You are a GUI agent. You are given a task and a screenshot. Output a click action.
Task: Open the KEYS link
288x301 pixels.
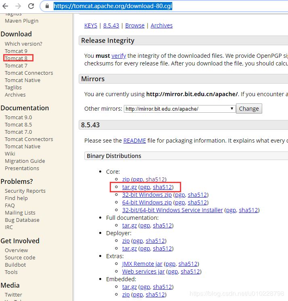click(x=91, y=25)
